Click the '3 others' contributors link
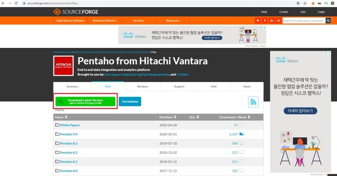Image resolution: width=337 pixels, height=176 pixels. (182, 74)
